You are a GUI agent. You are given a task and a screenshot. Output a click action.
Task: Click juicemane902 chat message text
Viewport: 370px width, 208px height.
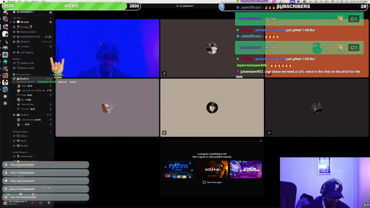[298, 74]
